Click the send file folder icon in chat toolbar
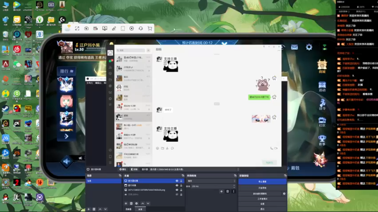Viewport: 378px width, 212px height. point(163,148)
